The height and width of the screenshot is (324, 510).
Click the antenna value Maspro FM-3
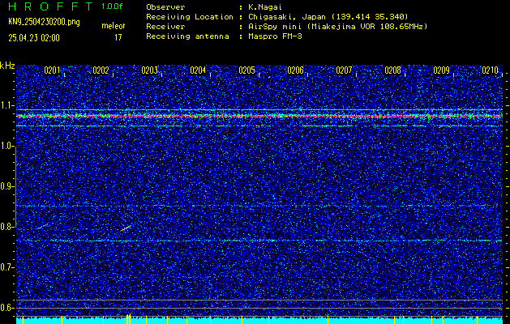[x=275, y=36]
